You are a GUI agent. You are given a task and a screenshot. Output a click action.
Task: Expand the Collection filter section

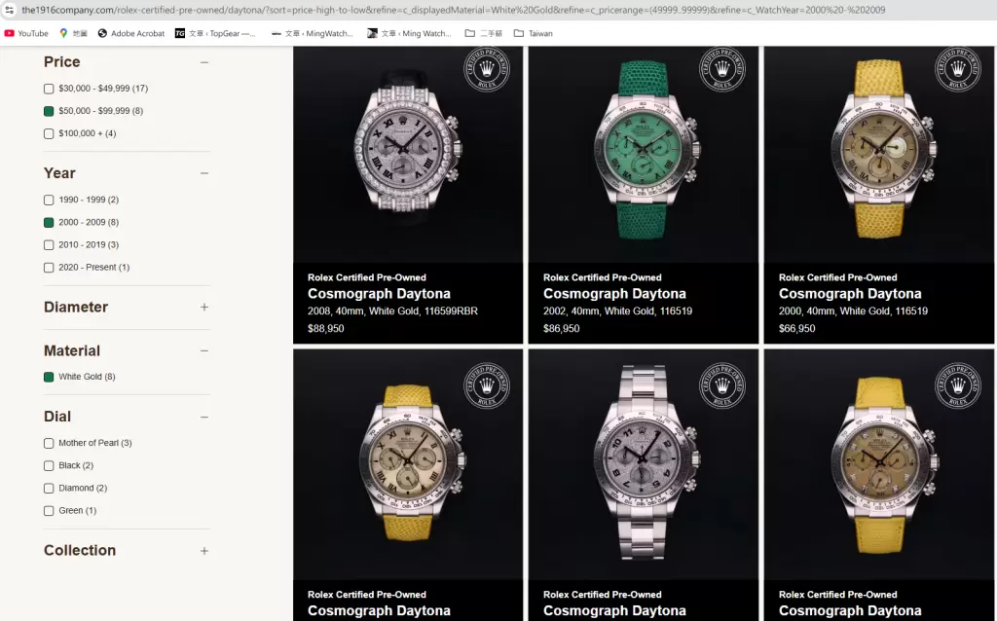click(204, 551)
